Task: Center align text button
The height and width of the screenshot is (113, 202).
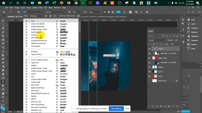Action: (109, 12)
